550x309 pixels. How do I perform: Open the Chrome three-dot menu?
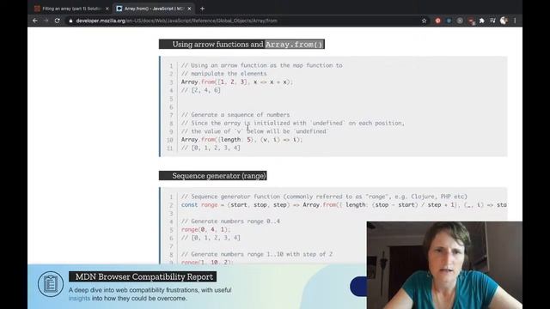[515, 21]
